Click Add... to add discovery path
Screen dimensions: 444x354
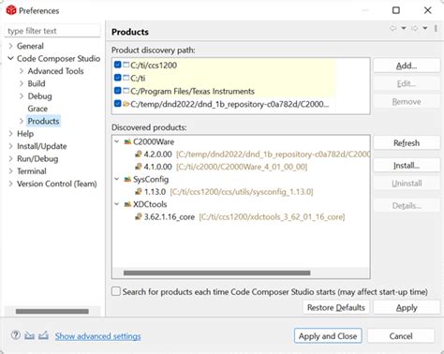(407, 66)
